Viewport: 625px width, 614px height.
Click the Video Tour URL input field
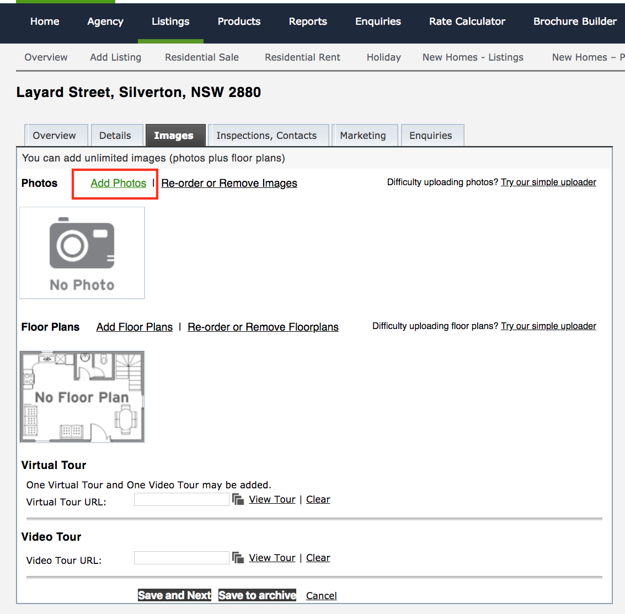pos(181,558)
